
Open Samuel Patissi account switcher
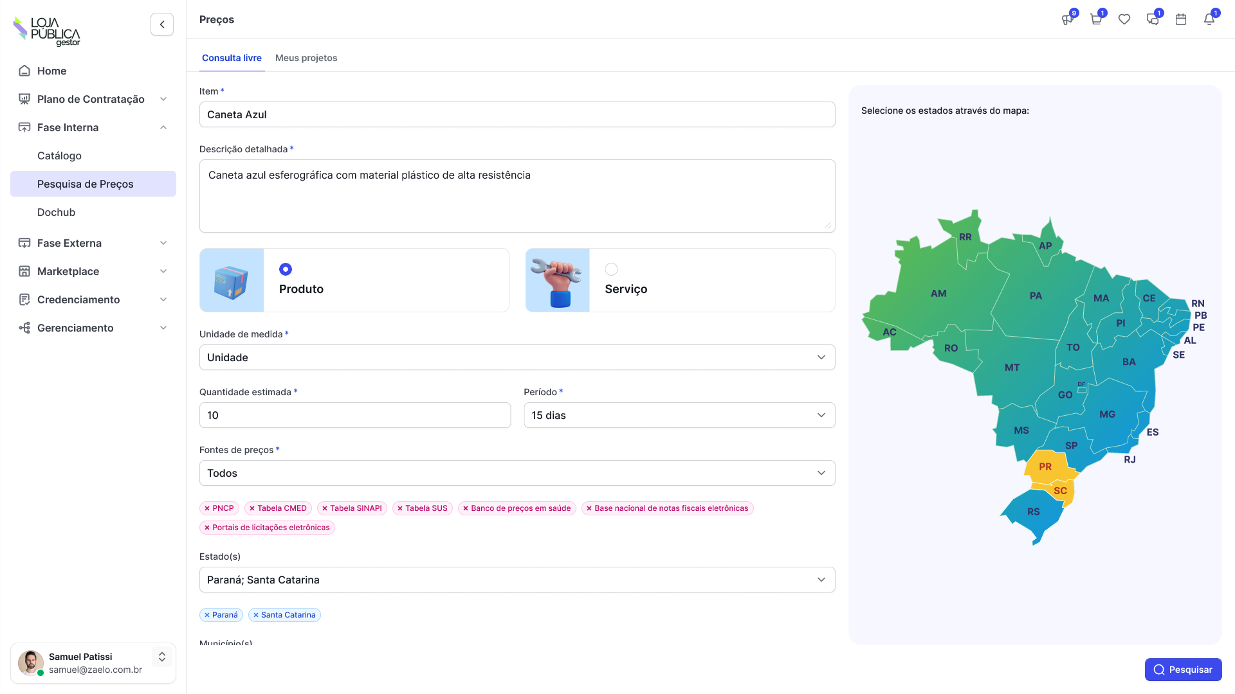[x=162, y=657]
